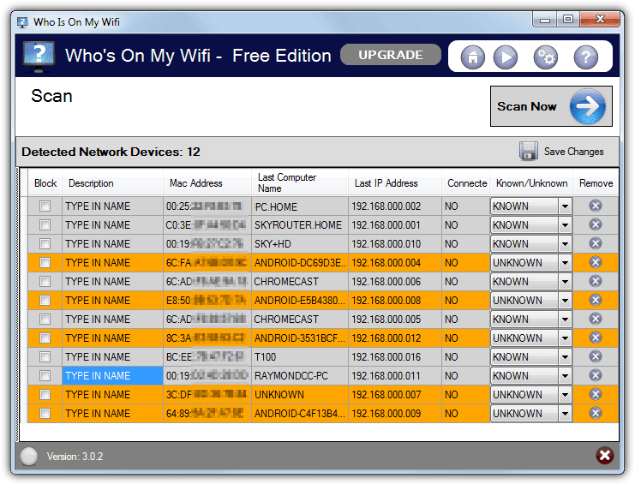This screenshot has width=635, height=484.
Task: Open the Help question mark icon
Action: point(586,57)
